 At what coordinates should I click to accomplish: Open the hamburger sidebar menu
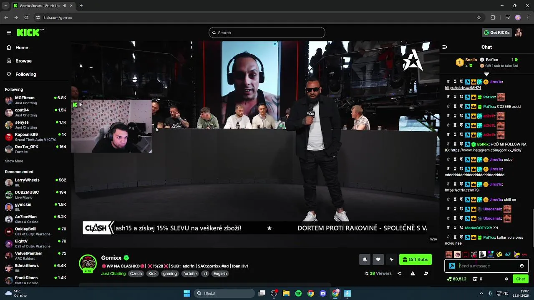(9, 32)
